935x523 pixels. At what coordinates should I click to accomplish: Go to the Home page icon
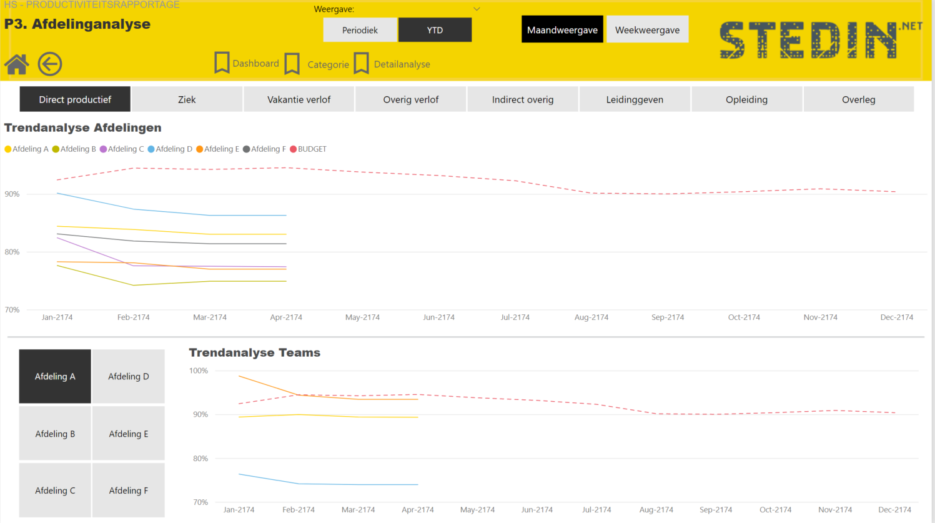click(17, 64)
